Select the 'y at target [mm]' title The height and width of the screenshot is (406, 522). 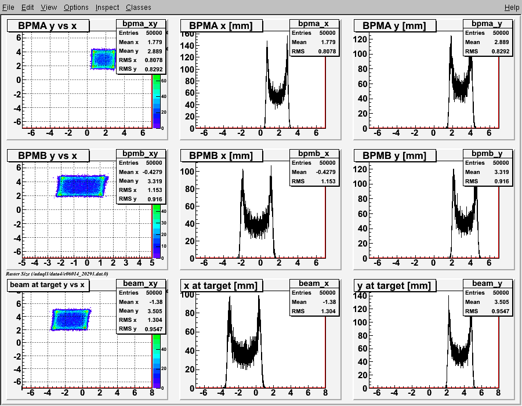click(x=395, y=285)
